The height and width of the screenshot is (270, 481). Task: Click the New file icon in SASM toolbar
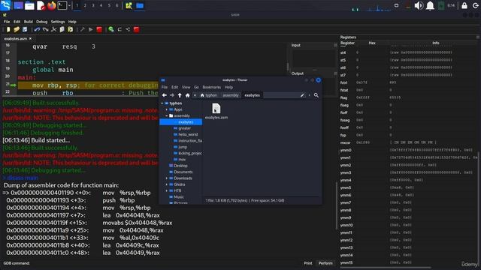click(x=8, y=29)
